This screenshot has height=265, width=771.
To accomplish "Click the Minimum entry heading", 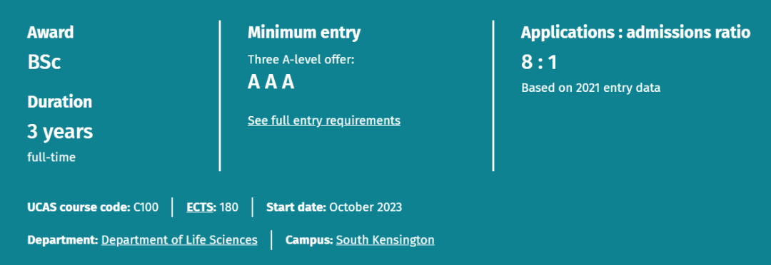I will point(304,32).
